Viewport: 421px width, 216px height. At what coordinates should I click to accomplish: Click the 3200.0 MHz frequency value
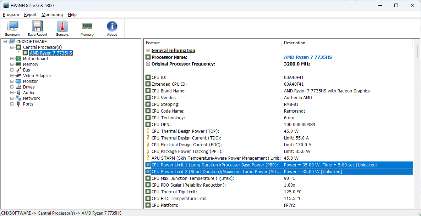pos(297,64)
